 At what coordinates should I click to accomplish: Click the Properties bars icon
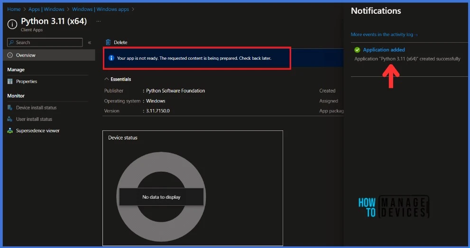(x=10, y=82)
